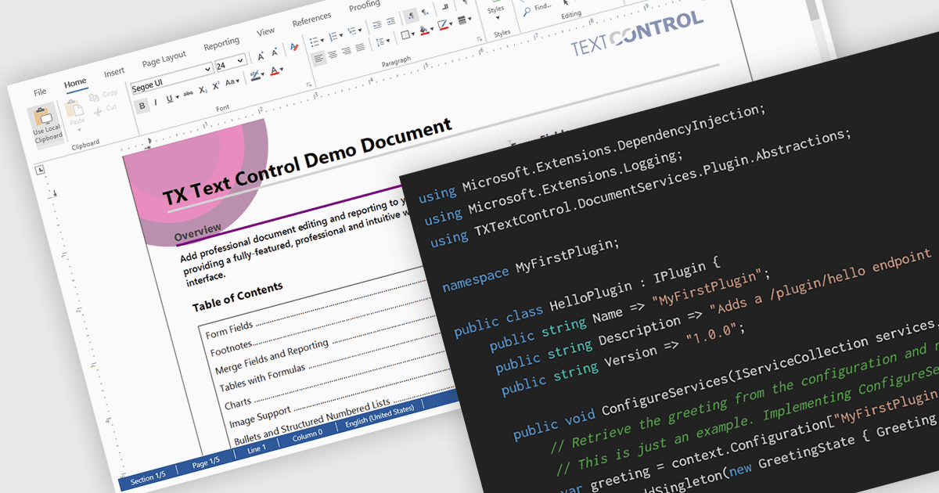Image resolution: width=939 pixels, height=493 pixels.
Task: Apply subscript formatting
Action: point(203,90)
